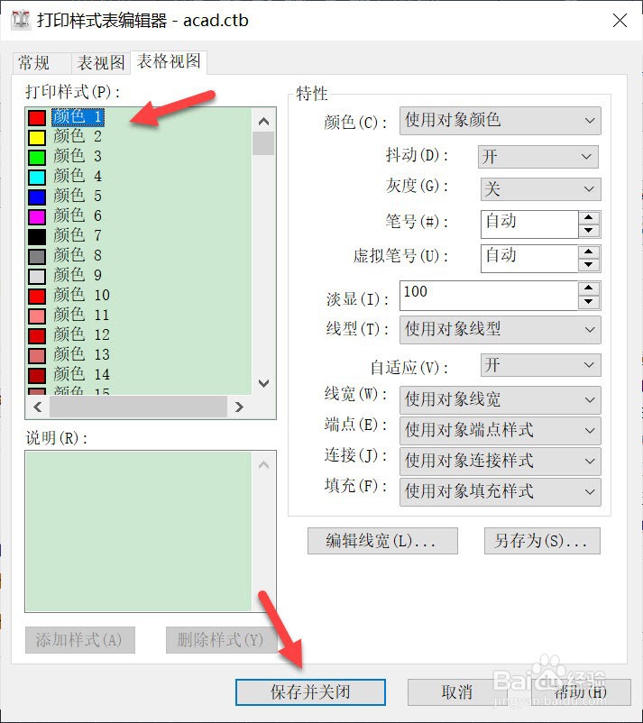Open the 连接(J) dropdown

(500, 461)
